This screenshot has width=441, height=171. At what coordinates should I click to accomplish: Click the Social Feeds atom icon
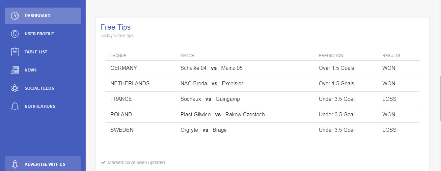click(x=15, y=88)
